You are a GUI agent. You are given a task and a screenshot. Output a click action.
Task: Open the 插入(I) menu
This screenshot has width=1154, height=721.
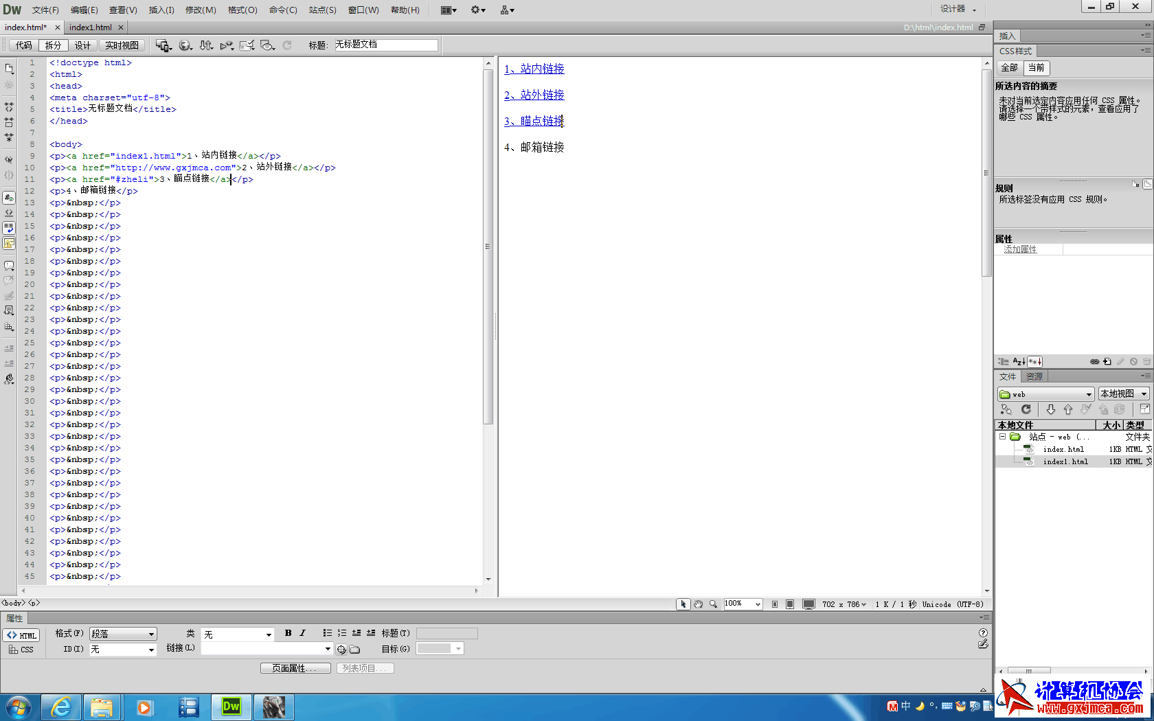point(161,10)
